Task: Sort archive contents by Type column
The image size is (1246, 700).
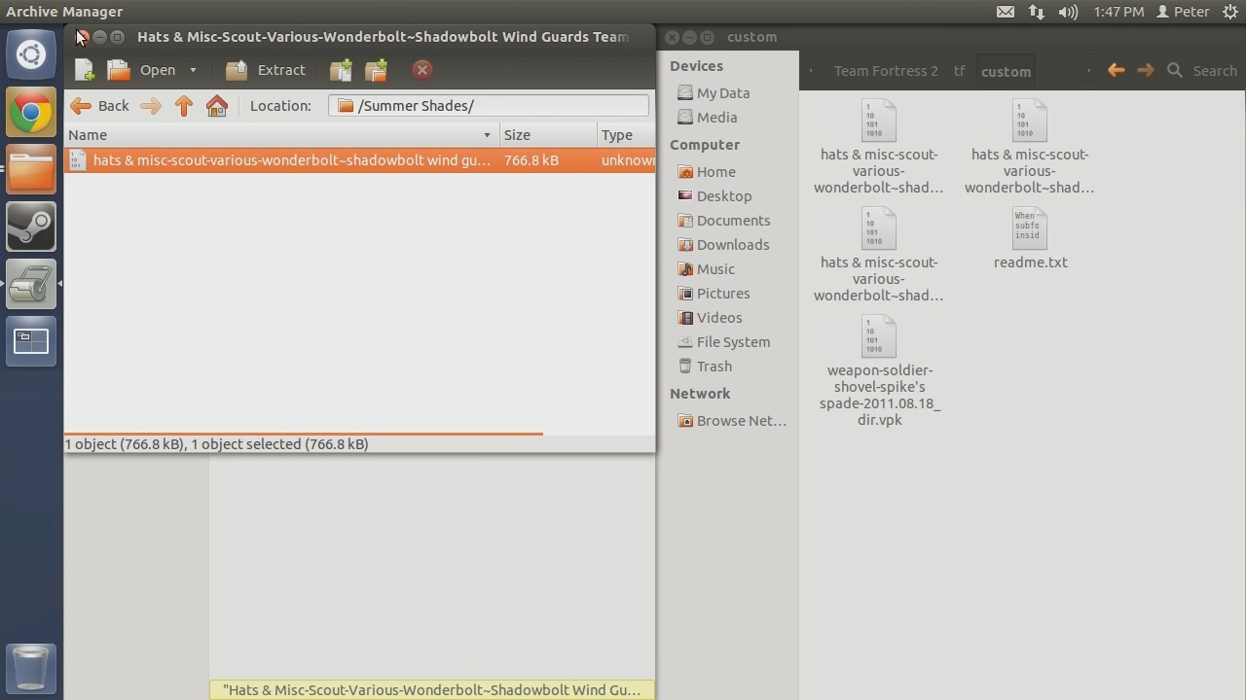Action: 626,135
